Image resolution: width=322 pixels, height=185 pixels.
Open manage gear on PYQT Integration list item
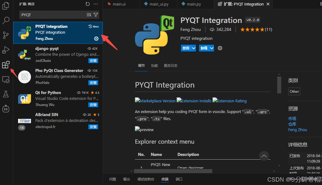(96, 39)
